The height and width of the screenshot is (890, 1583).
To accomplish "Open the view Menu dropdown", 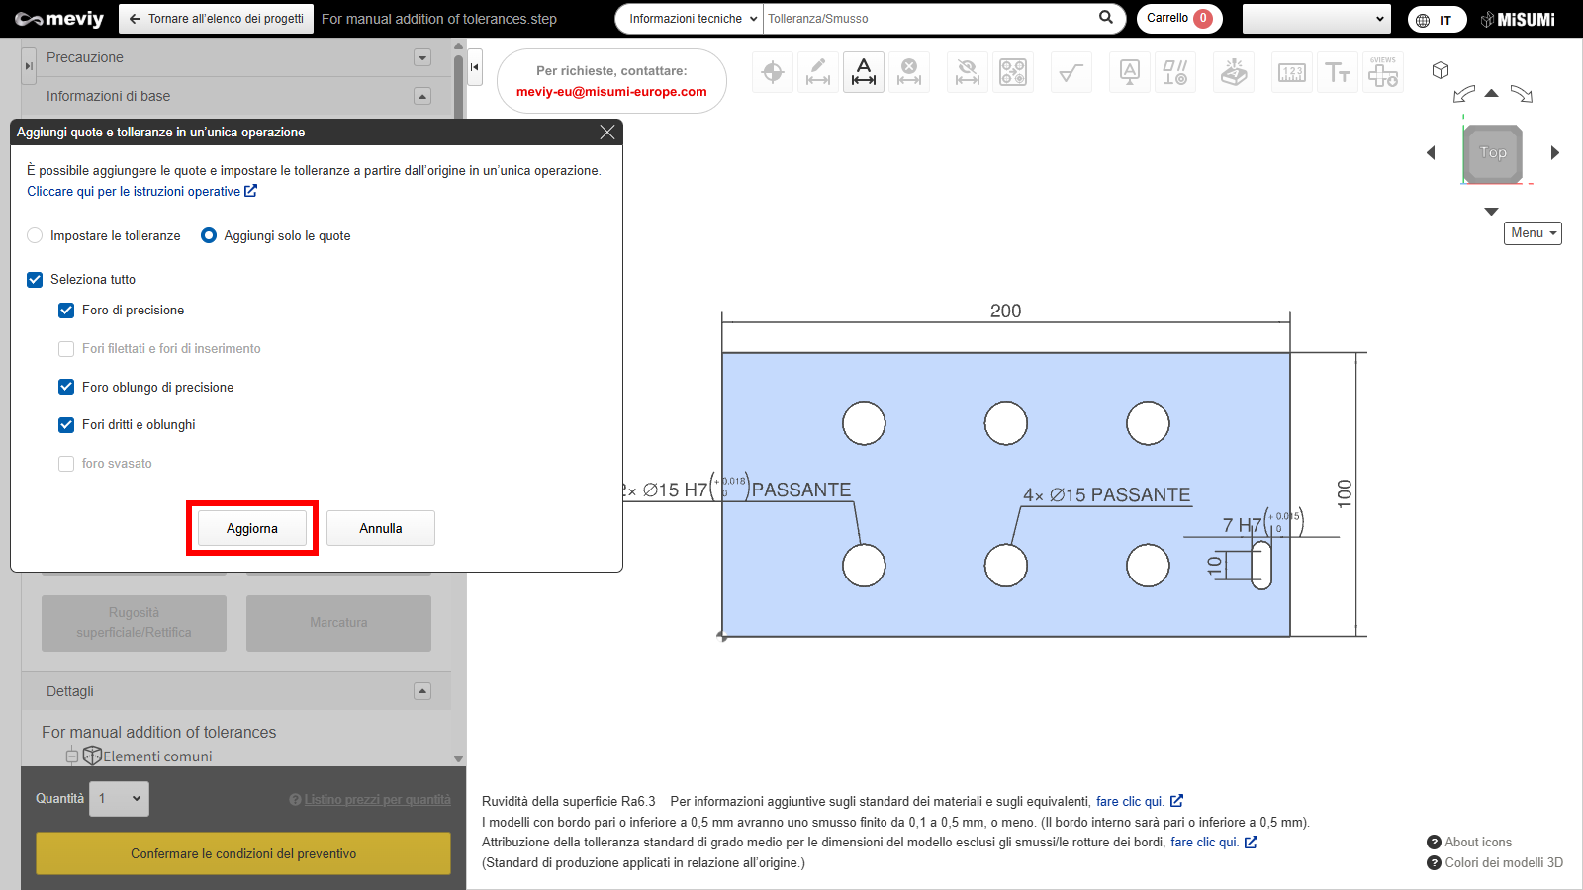I will click(x=1533, y=233).
